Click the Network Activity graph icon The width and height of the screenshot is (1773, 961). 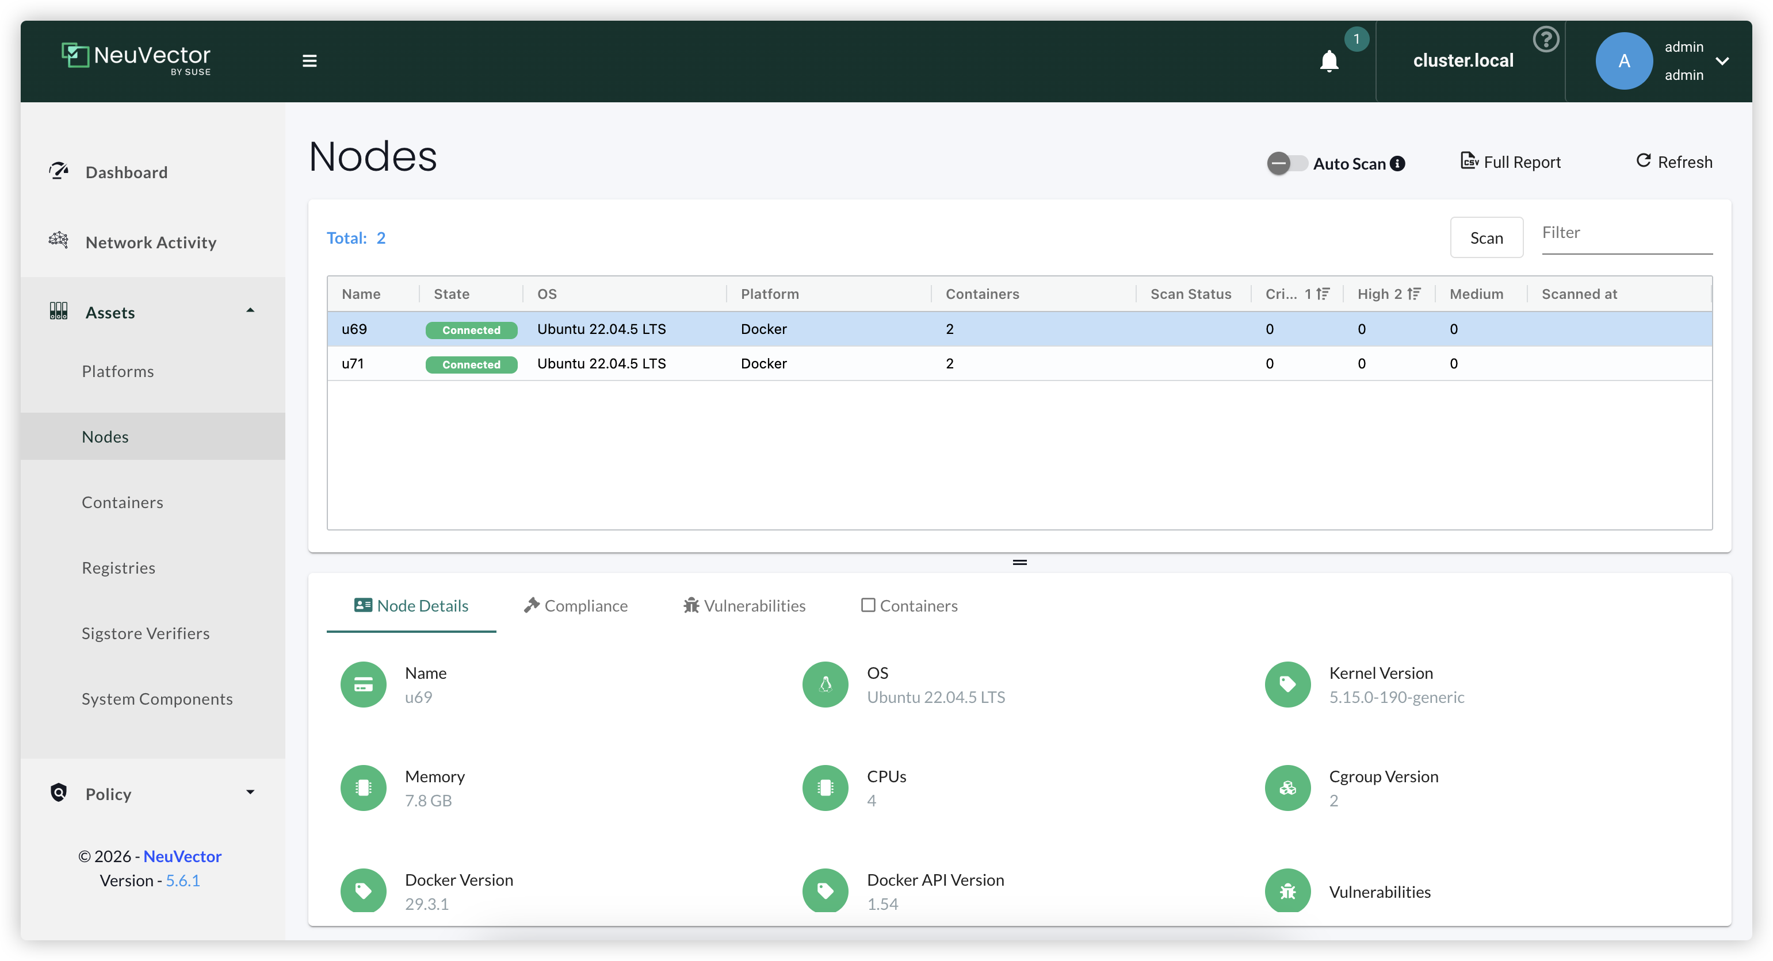pyautogui.click(x=59, y=241)
